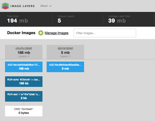Select the CMD "/bin/bash" 0 bytes layer

coord(24,111)
